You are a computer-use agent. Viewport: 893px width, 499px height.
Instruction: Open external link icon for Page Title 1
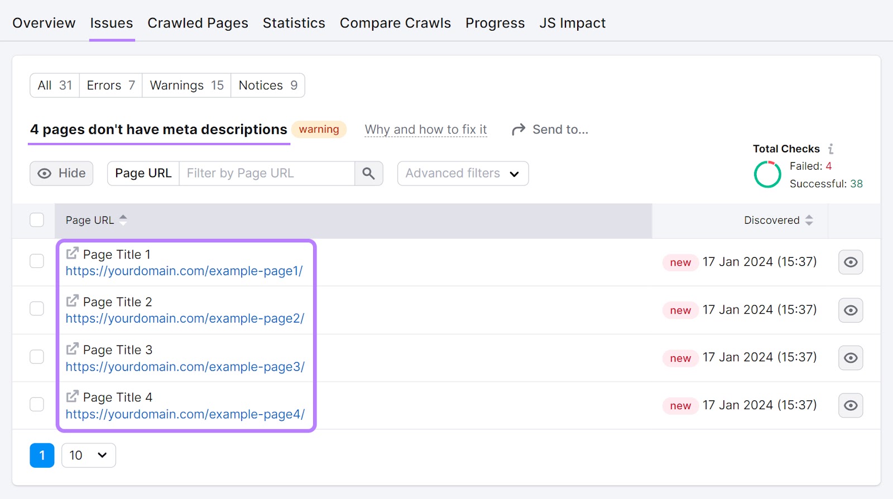point(72,253)
